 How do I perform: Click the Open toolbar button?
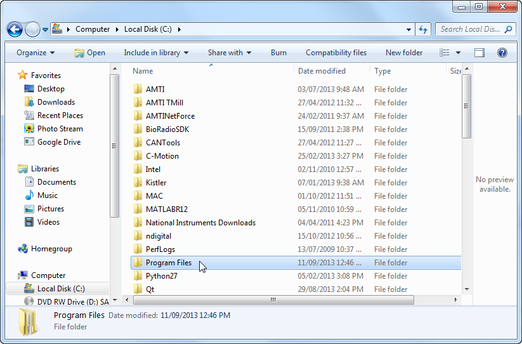pos(89,53)
